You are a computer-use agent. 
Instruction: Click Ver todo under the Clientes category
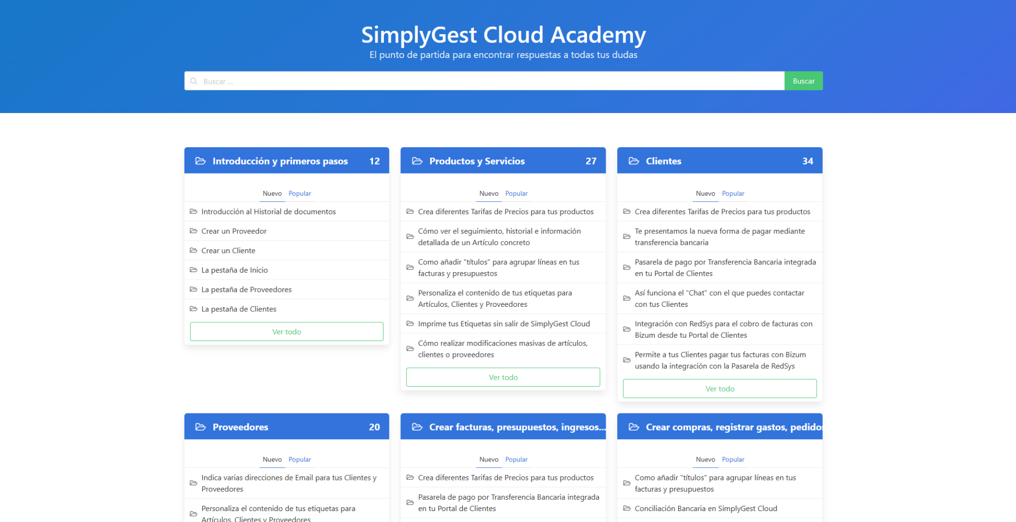(720, 389)
